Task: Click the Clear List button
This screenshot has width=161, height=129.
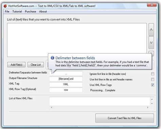Action: (36, 65)
